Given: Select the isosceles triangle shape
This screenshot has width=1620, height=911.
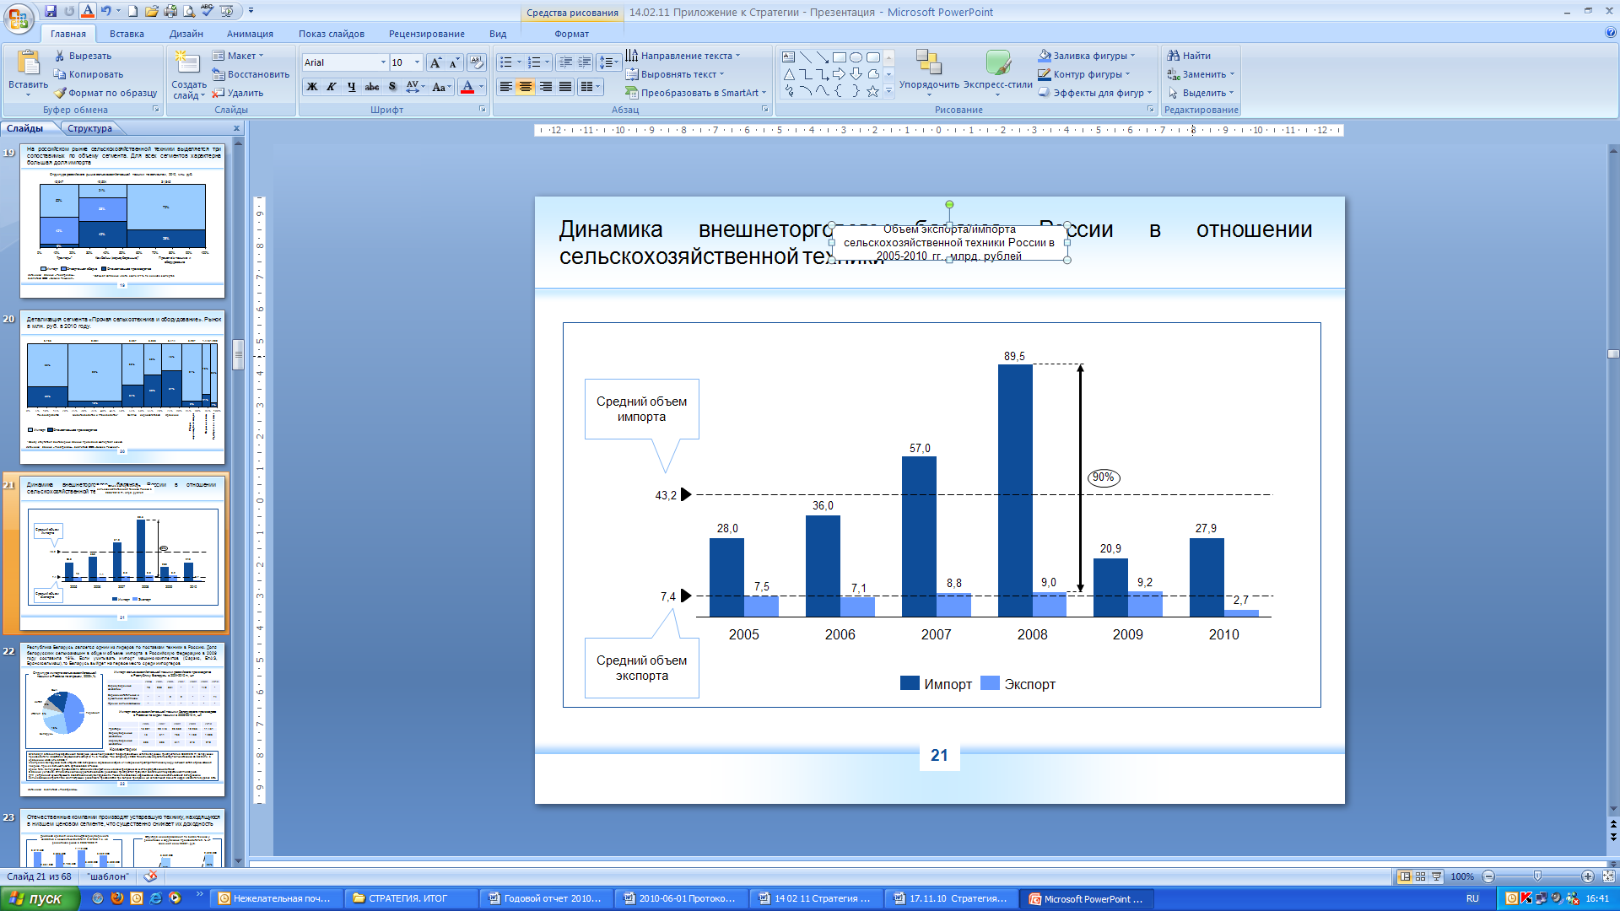Looking at the screenshot, I should pyautogui.click(x=788, y=74).
